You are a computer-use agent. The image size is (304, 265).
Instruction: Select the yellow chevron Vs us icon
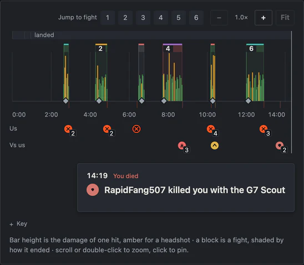(x=215, y=146)
